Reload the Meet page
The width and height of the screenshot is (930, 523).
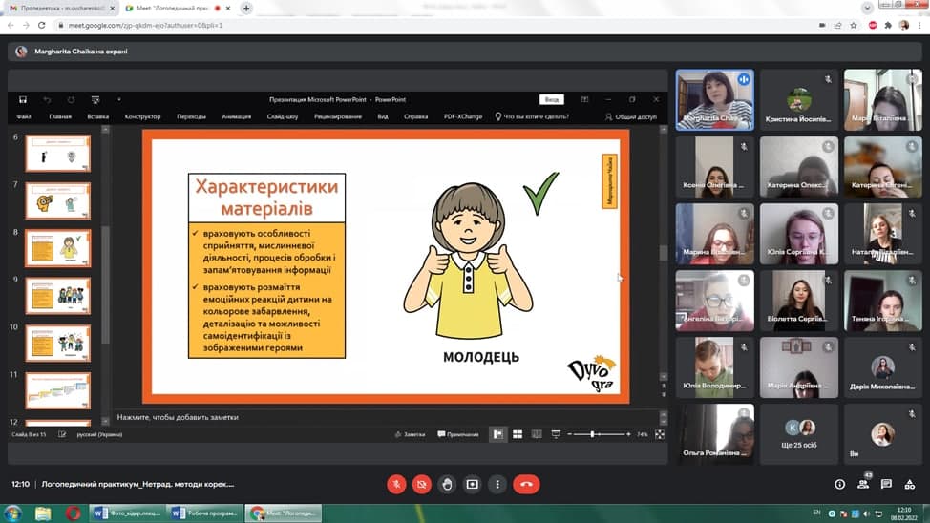(x=42, y=25)
